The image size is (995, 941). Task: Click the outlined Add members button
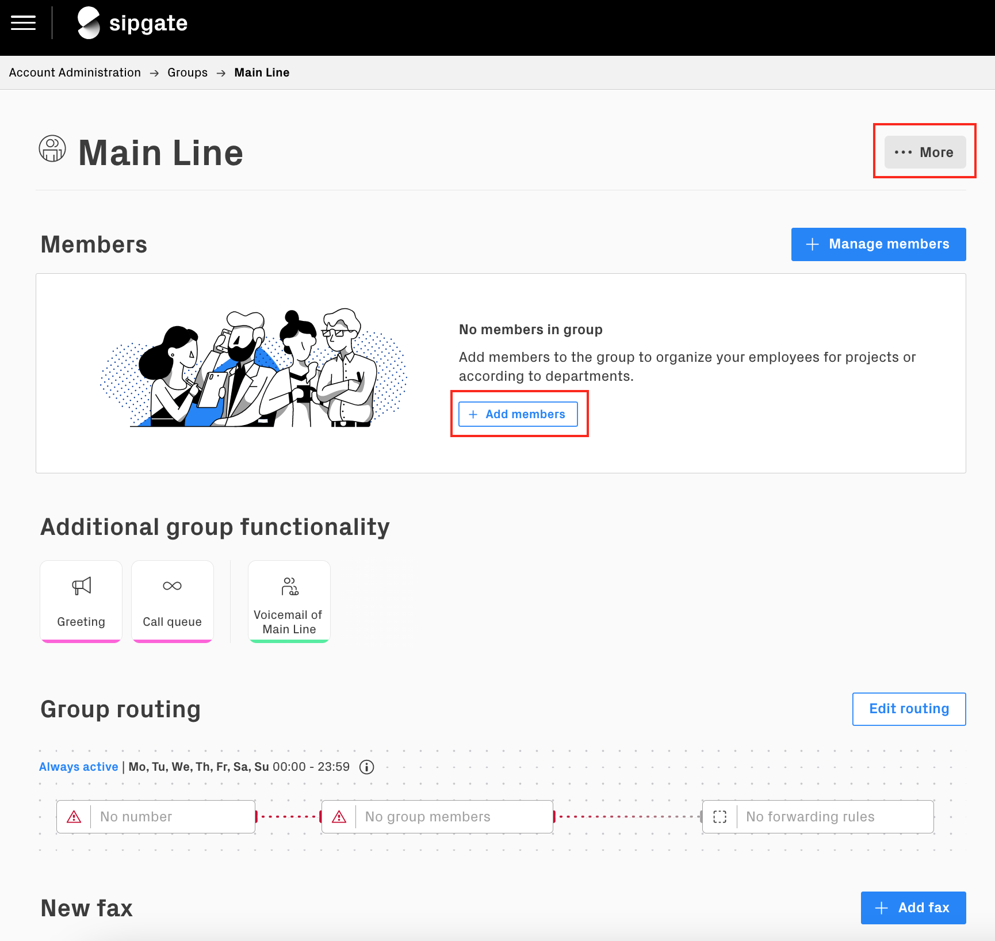click(518, 414)
